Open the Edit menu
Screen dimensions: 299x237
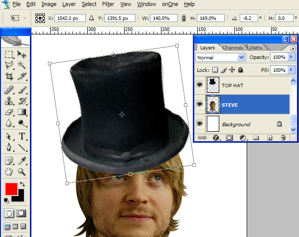tap(31, 4)
